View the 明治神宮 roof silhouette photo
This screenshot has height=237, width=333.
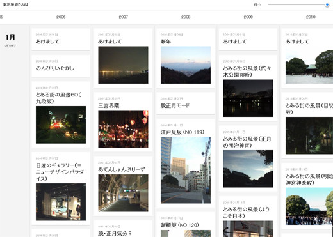[248, 169]
